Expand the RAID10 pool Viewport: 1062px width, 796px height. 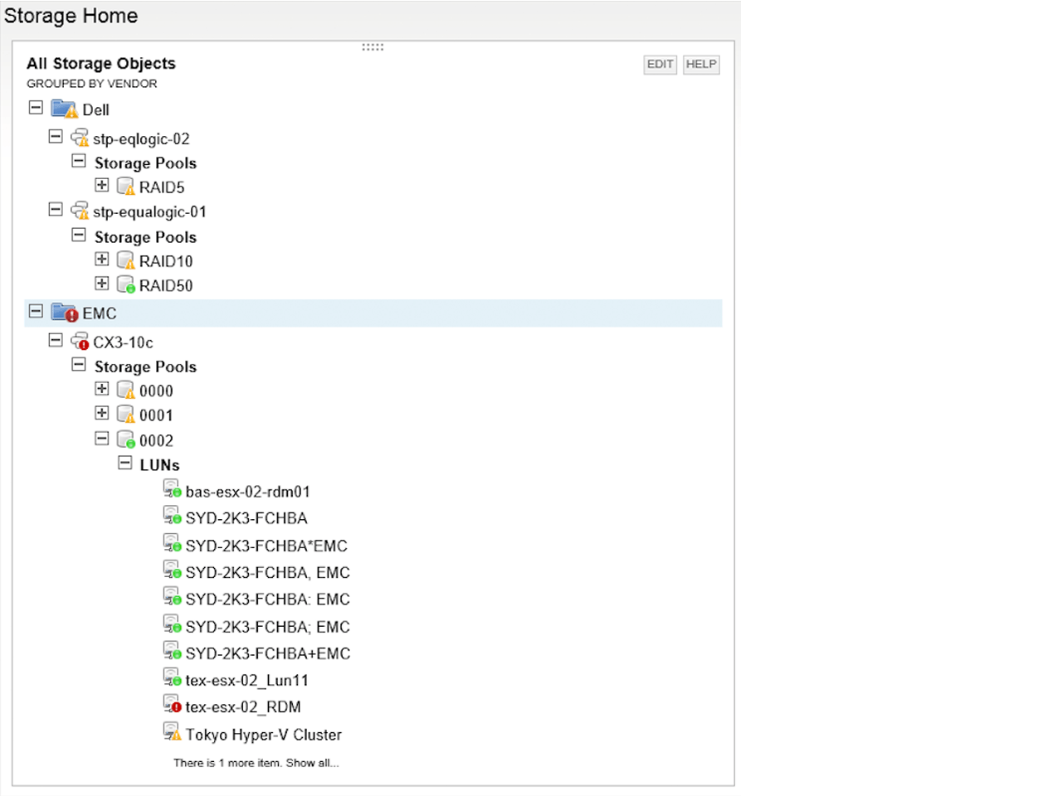(102, 260)
